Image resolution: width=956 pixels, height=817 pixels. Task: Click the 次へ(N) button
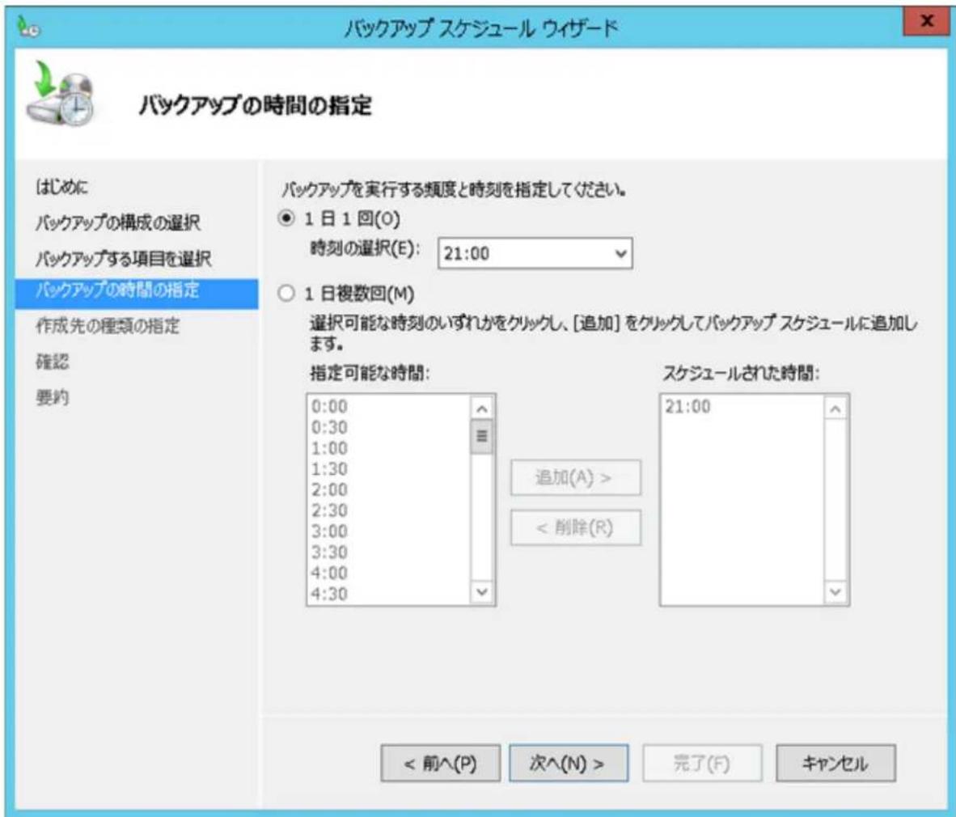coord(569,763)
